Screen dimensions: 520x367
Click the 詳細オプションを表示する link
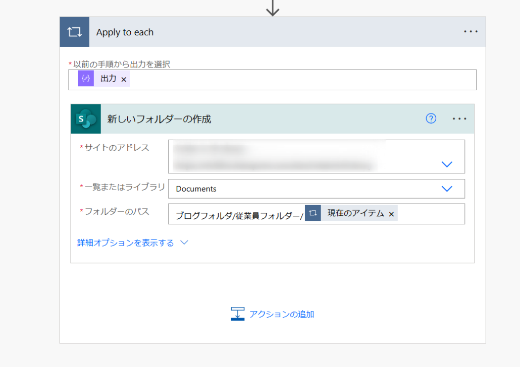pyautogui.click(x=126, y=243)
